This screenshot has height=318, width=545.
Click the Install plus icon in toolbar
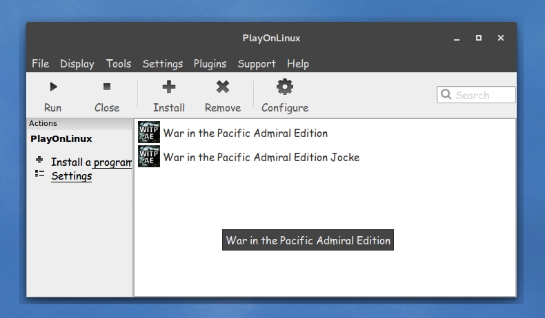(x=169, y=87)
